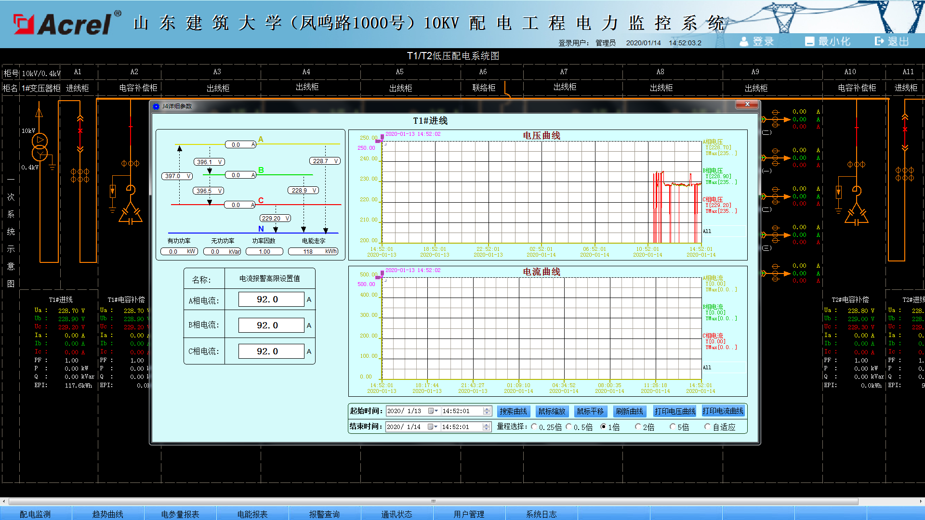Click the 搜索曲线 button

513,411
